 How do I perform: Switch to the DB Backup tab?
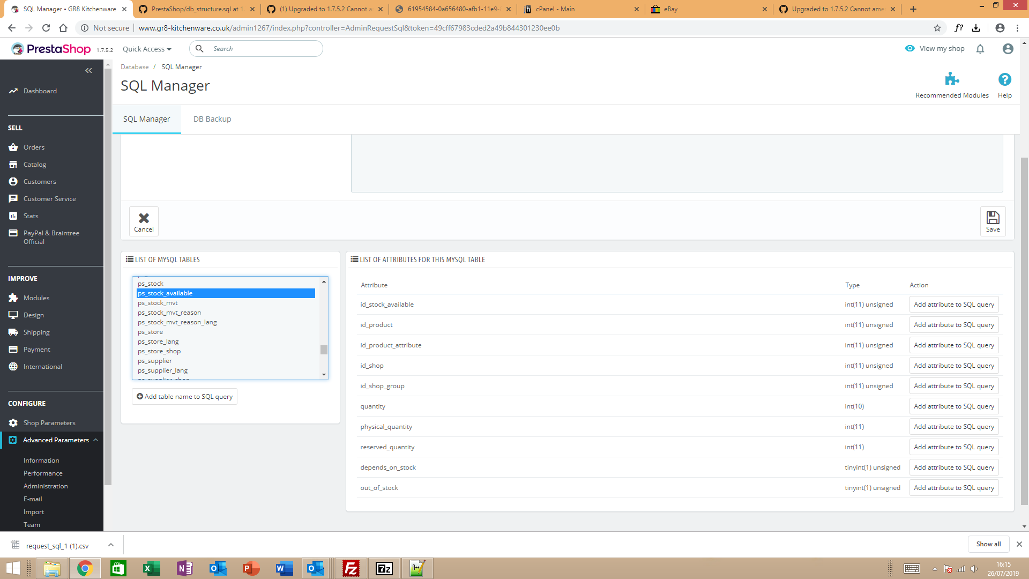click(x=212, y=119)
